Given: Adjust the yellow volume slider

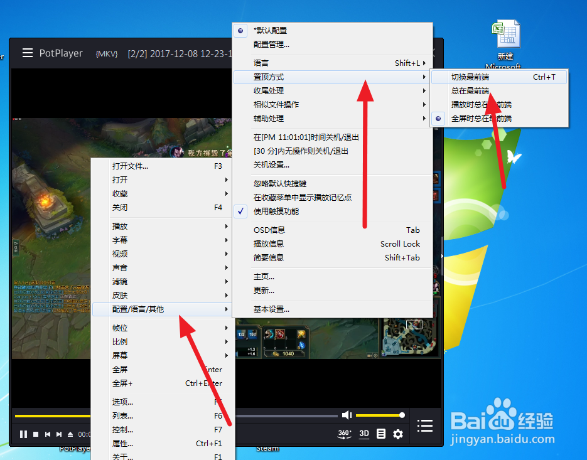Looking at the screenshot, I should (x=380, y=415).
